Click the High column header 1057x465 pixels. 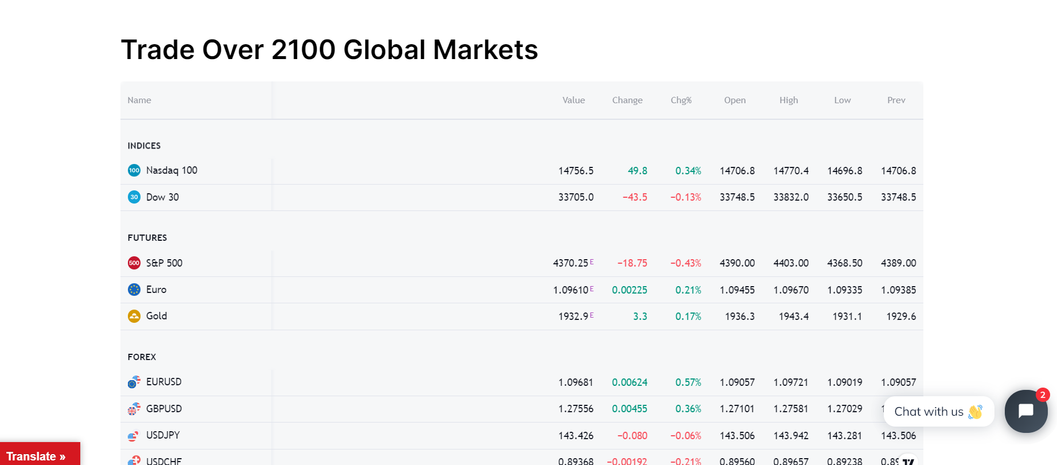click(x=789, y=100)
